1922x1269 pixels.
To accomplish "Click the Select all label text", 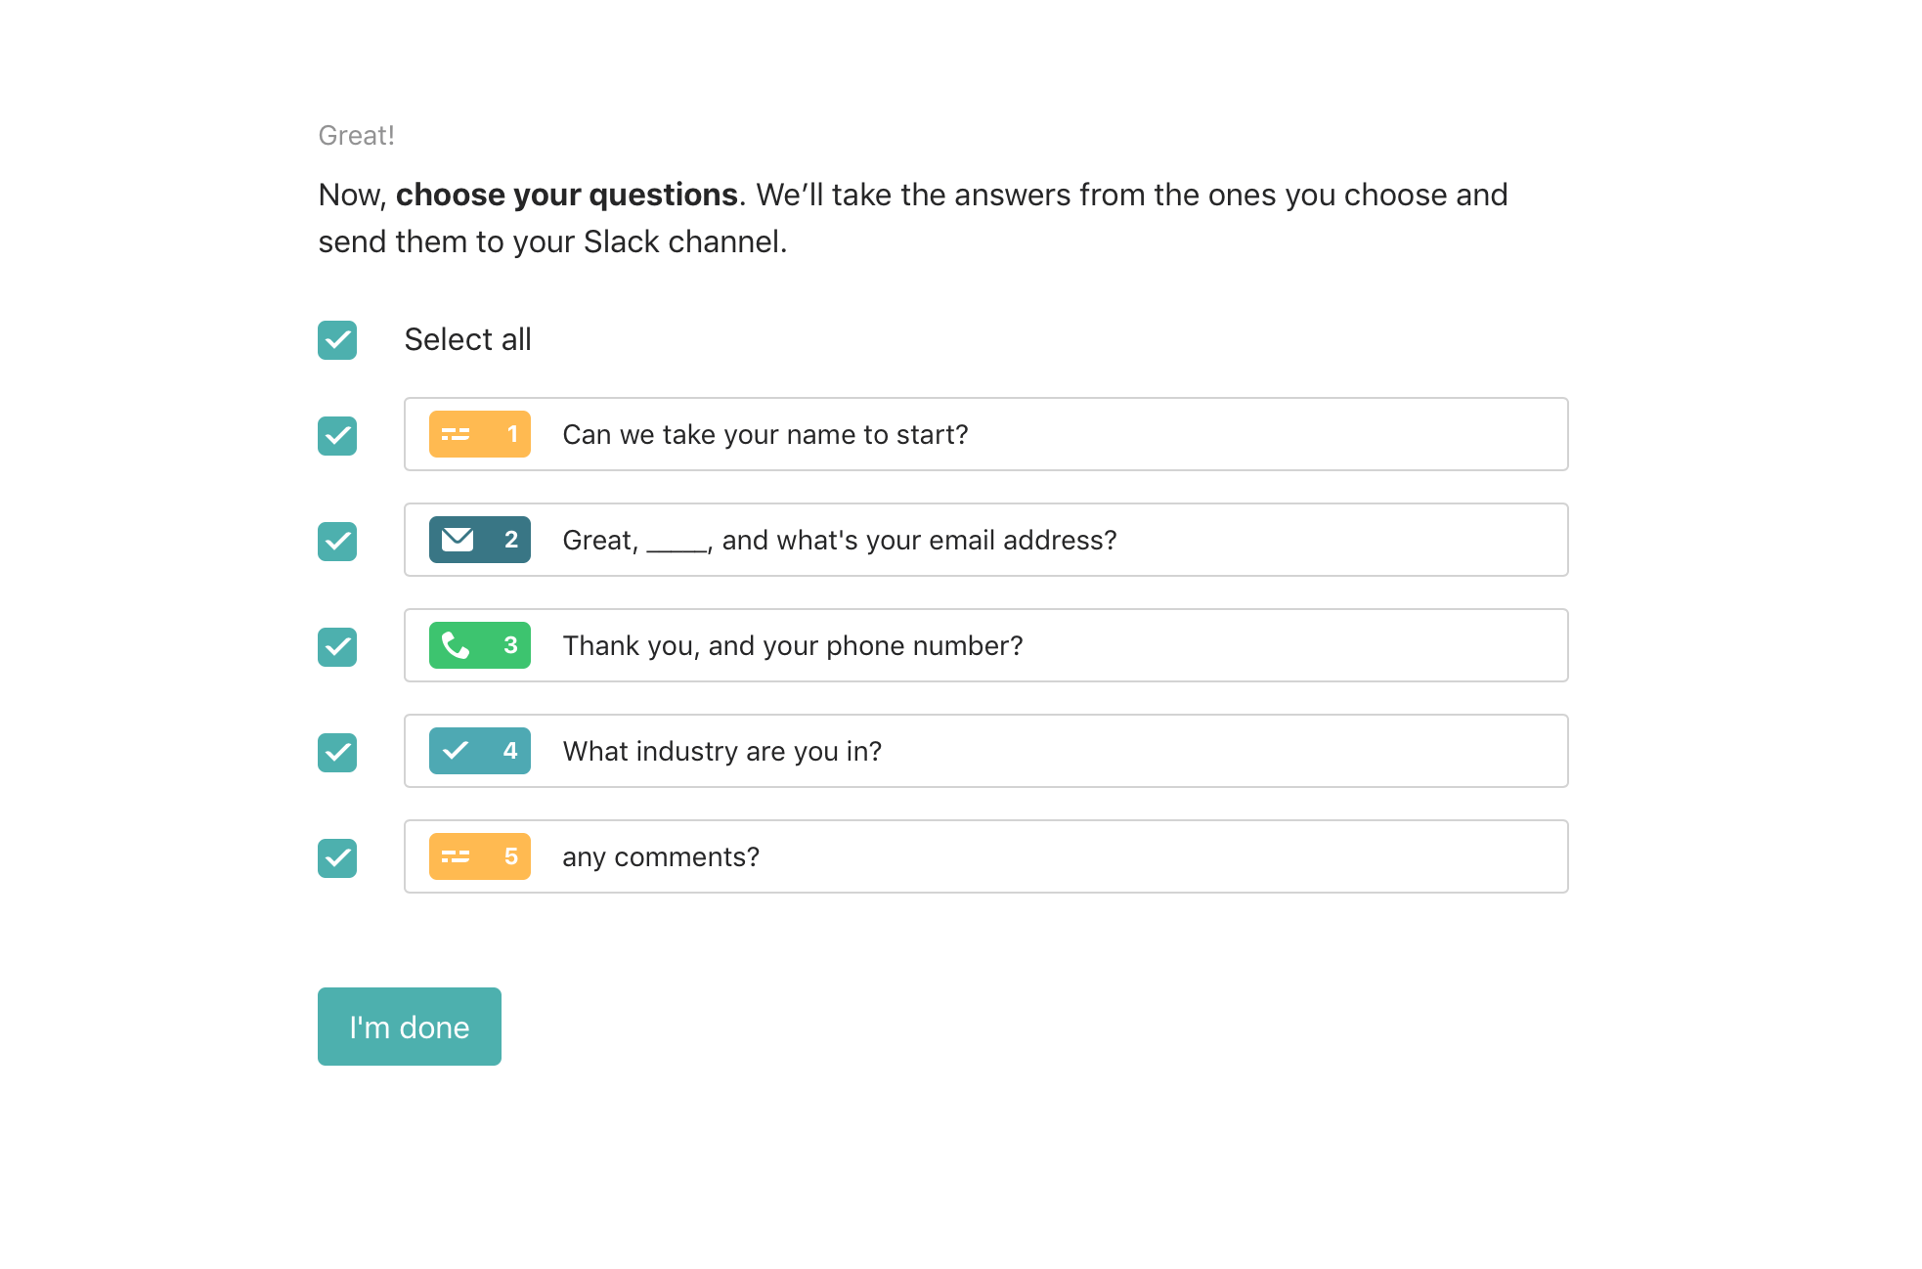I will point(467,339).
